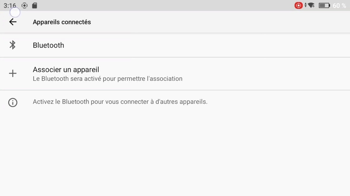
Task: Tap the Wi-Fi signal status icon
Action: (x=311, y=6)
